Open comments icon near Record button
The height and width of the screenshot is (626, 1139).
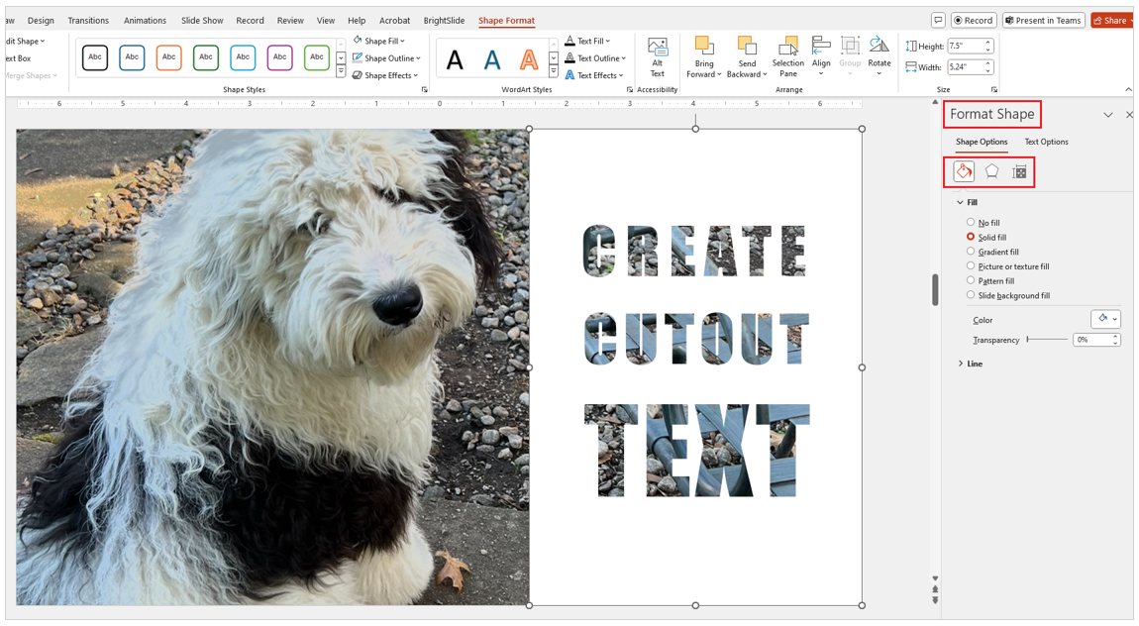point(939,21)
